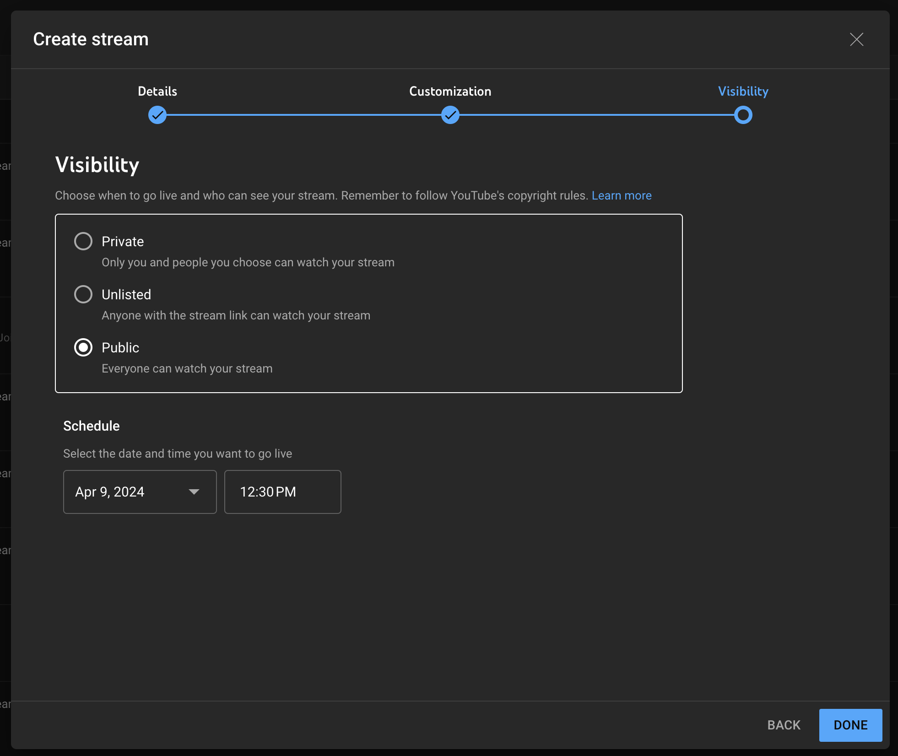The height and width of the screenshot is (756, 898).
Task: Click 'Only you and people you choose' description
Action: tap(248, 262)
